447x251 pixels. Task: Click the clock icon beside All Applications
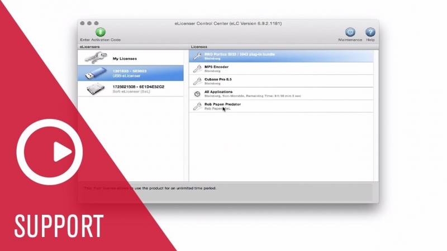(x=197, y=94)
